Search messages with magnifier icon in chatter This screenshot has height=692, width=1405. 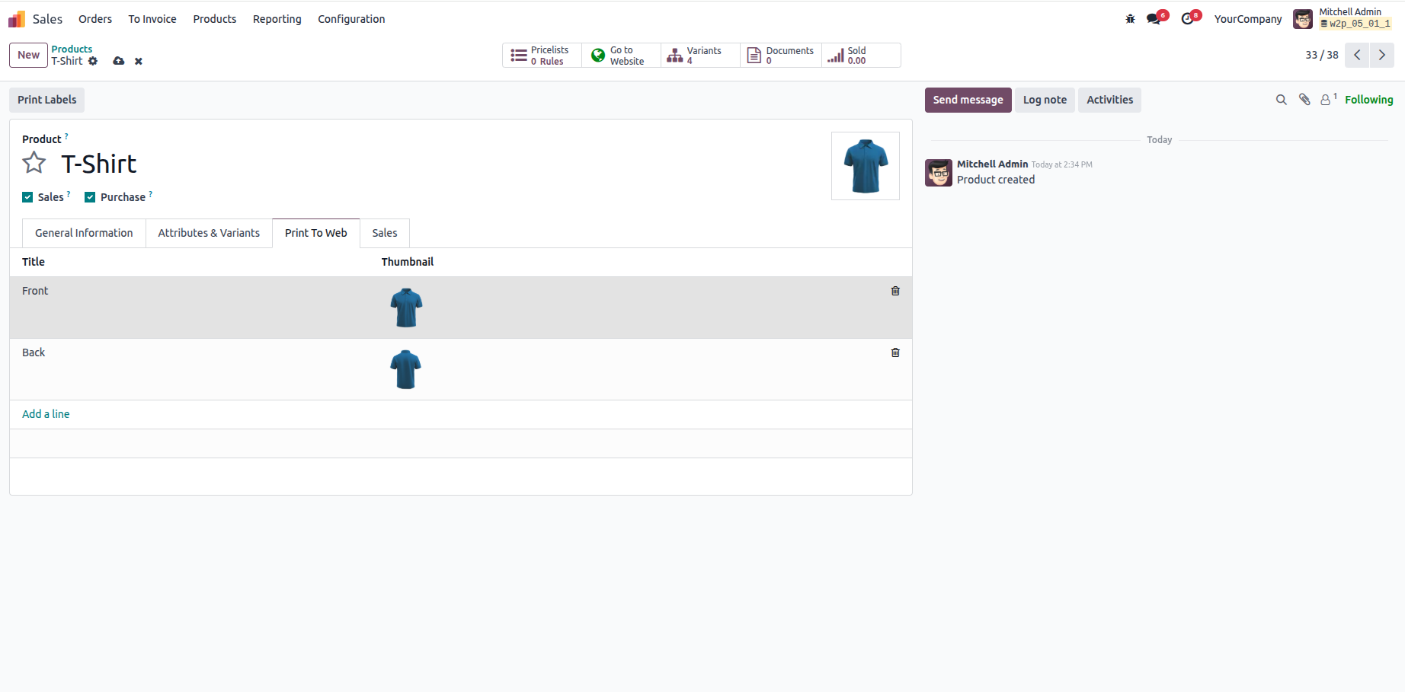pos(1282,100)
